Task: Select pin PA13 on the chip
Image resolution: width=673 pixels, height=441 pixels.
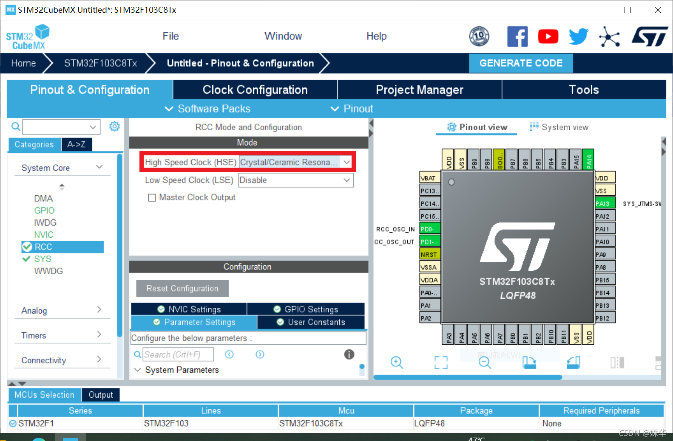Action: click(x=605, y=203)
